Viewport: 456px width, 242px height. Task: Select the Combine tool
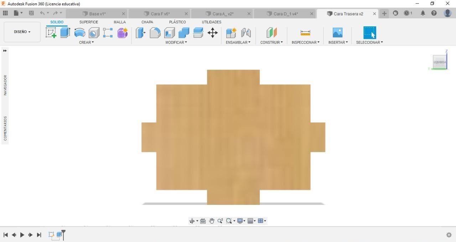point(184,33)
